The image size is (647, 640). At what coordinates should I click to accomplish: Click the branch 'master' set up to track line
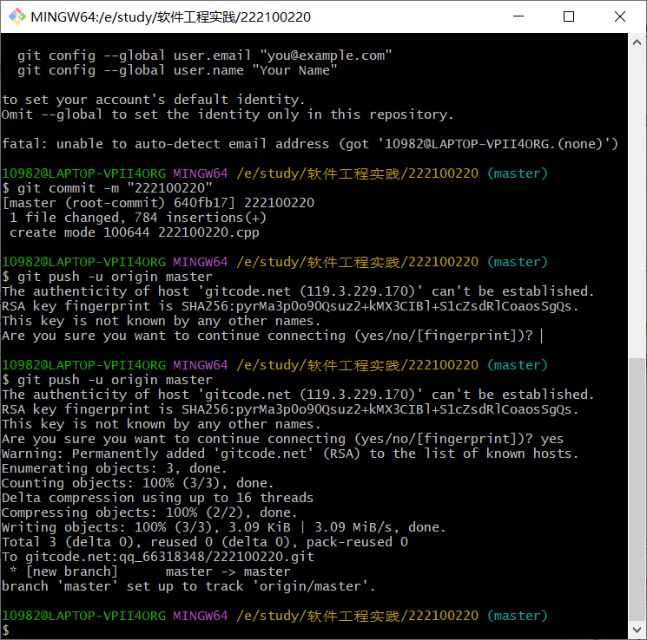[188, 586]
